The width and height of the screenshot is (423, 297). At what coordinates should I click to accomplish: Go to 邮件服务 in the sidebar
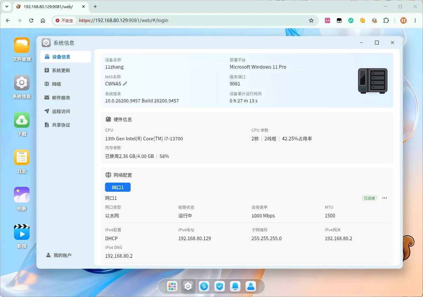[x=66, y=97]
